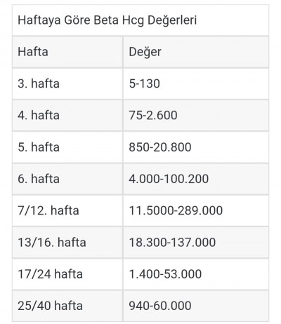
Task: Click the value 11.5000-289.000
Action: coord(176,210)
